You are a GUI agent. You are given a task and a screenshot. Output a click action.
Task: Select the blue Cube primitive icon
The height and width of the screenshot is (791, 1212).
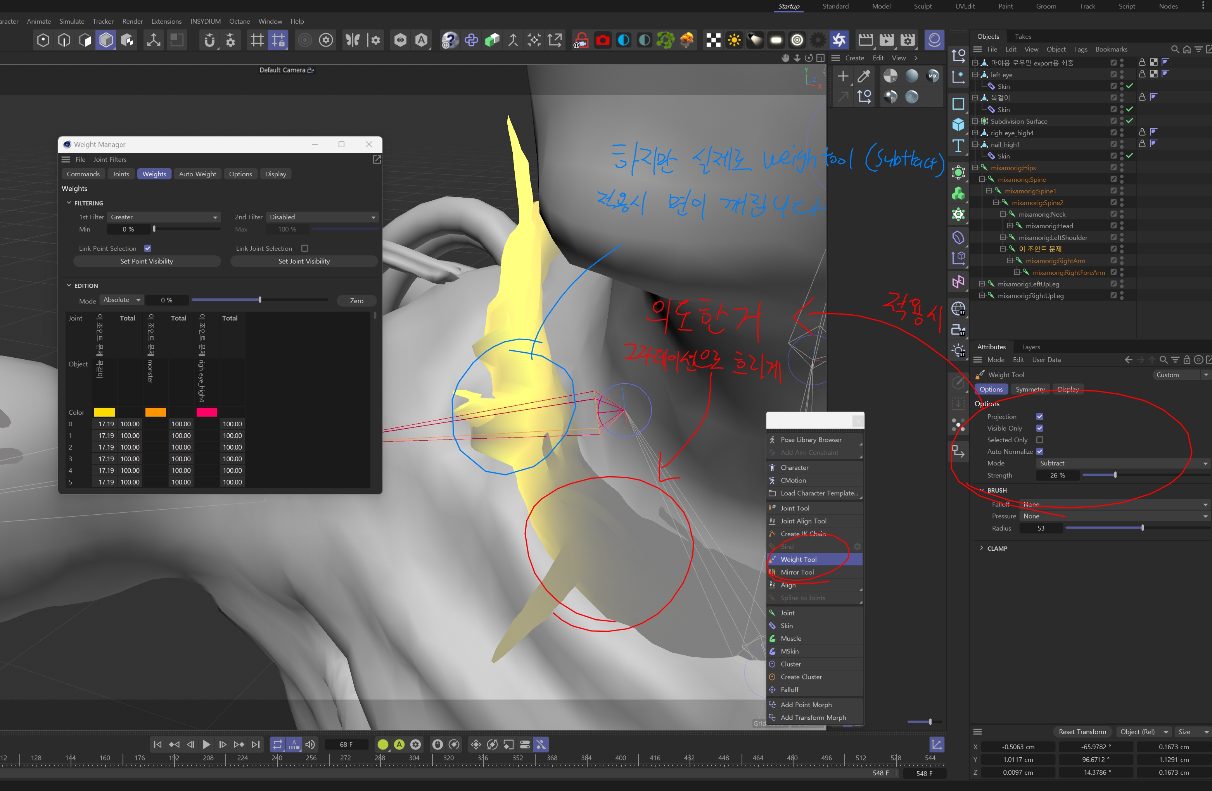(958, 125)
